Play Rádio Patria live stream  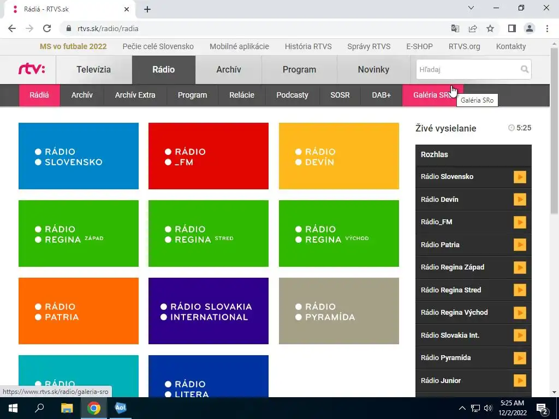(x=520, y=245)
